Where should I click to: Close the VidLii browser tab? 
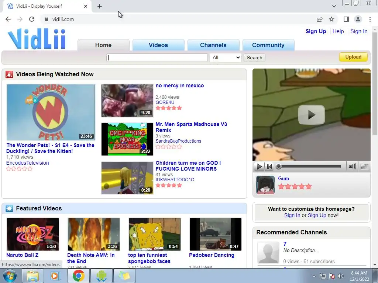click(86, 6)
